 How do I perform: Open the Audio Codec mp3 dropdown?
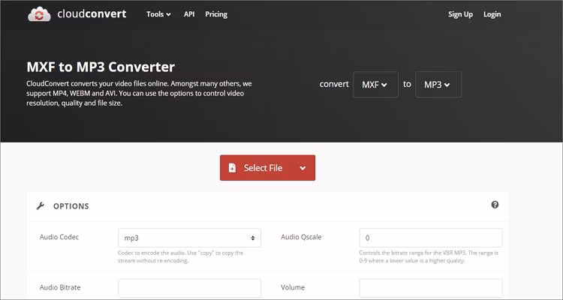[189, 238]
